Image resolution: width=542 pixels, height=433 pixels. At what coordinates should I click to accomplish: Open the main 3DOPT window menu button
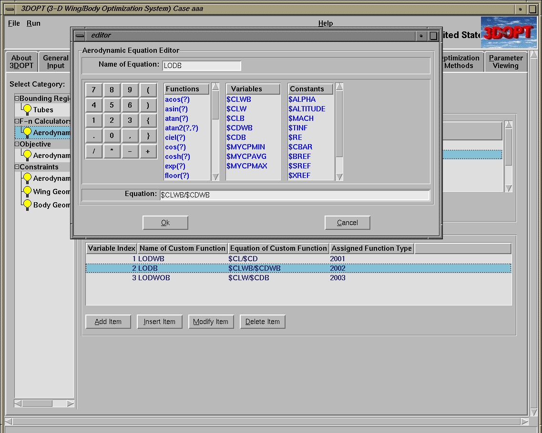tap(10, 9)
